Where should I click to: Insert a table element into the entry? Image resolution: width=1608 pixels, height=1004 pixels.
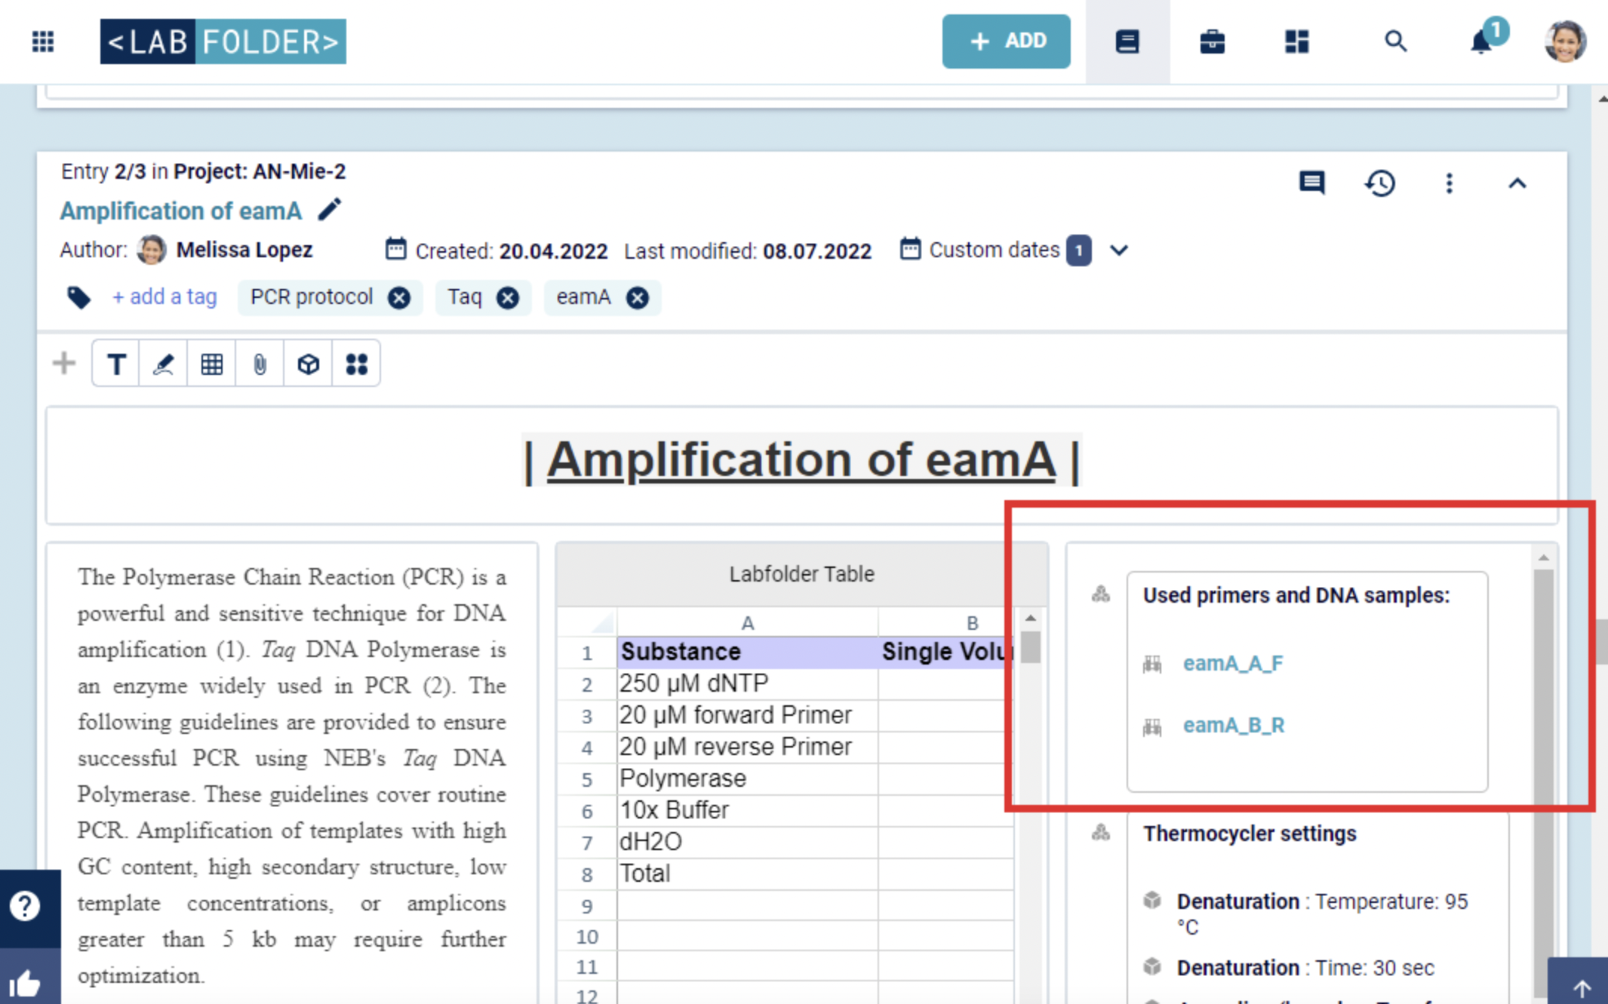point(211,363)
